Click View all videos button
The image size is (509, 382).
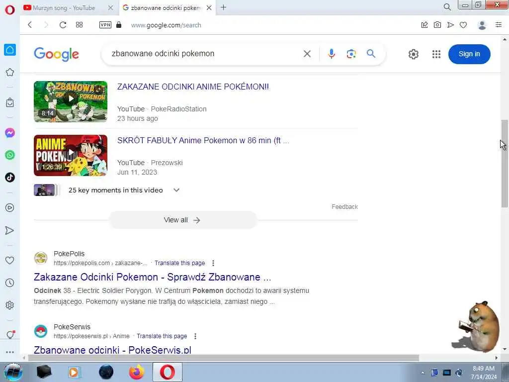tap(182, 220)
